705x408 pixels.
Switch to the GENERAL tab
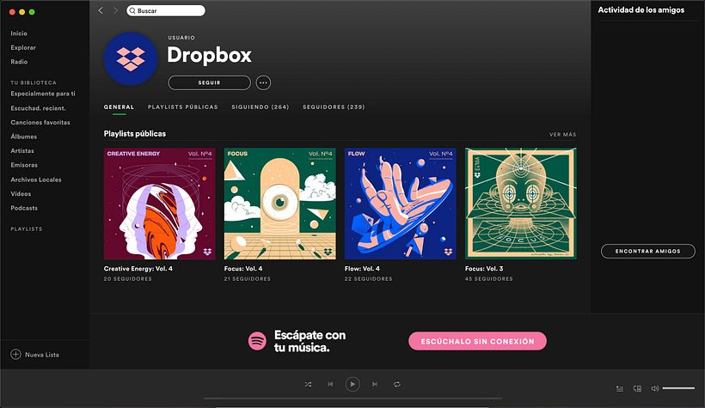pos(119,107)
